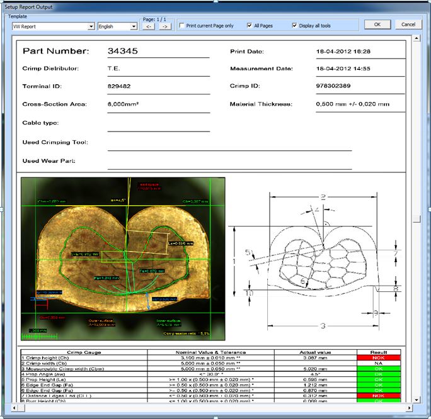
Task: Click scrollbar up arrow at top right
Action: [416, 38]
